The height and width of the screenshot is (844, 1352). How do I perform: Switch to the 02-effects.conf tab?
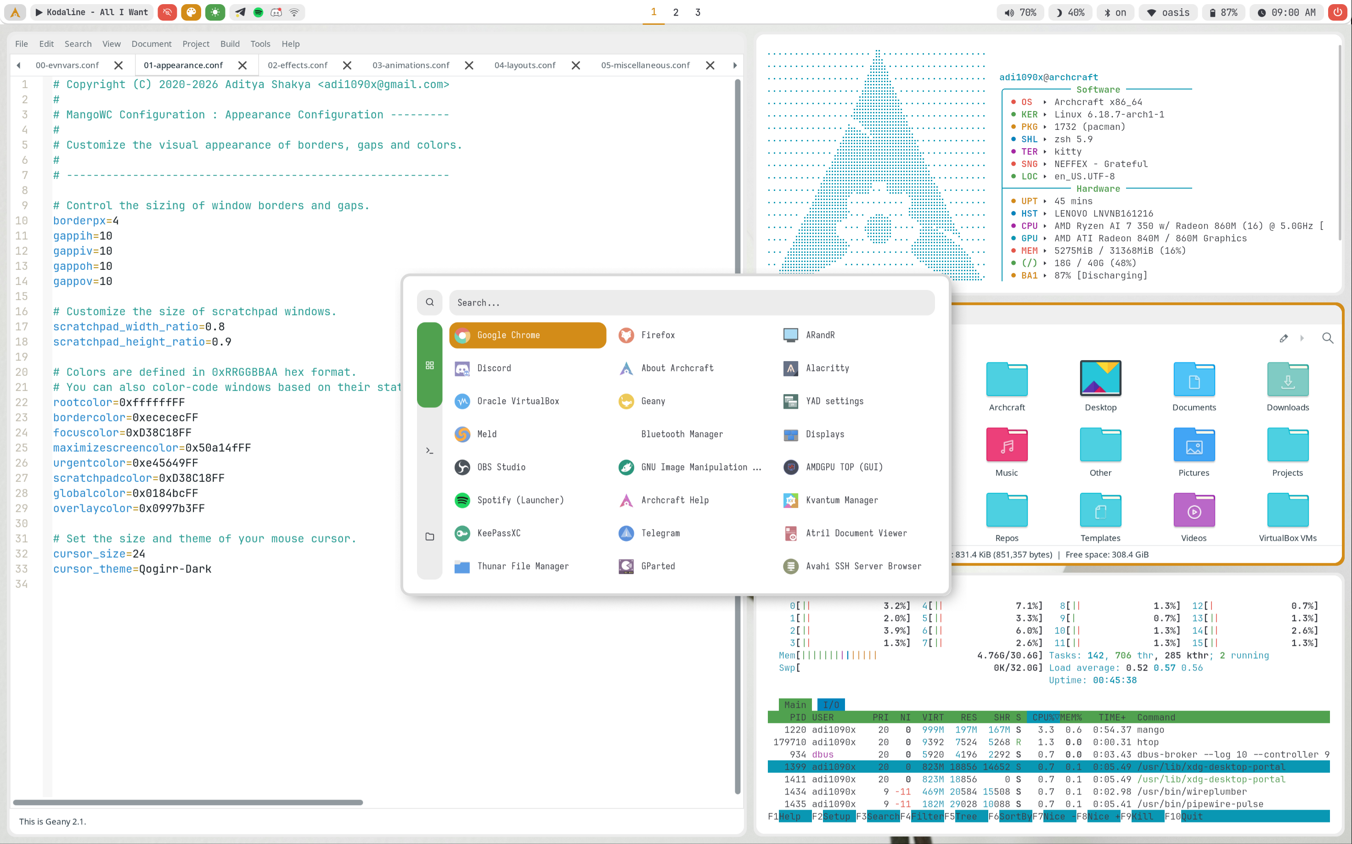tap(297, 65)
